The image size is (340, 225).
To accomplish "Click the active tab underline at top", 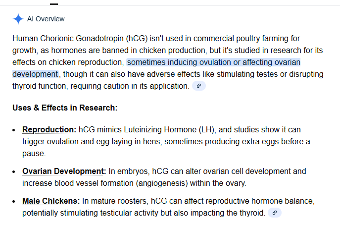I will click(x=53, y=3).
